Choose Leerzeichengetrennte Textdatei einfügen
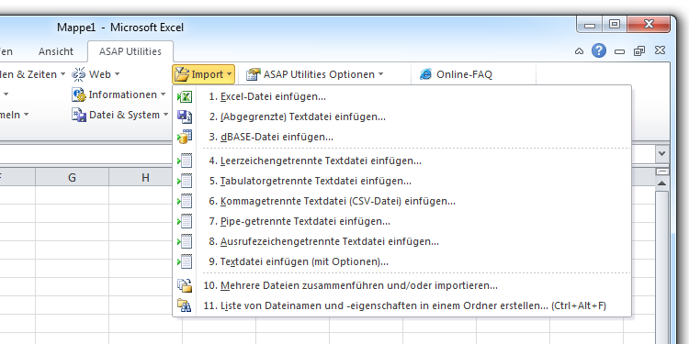Viewport: 689px width, 344px height. click(x=403, y=161)
